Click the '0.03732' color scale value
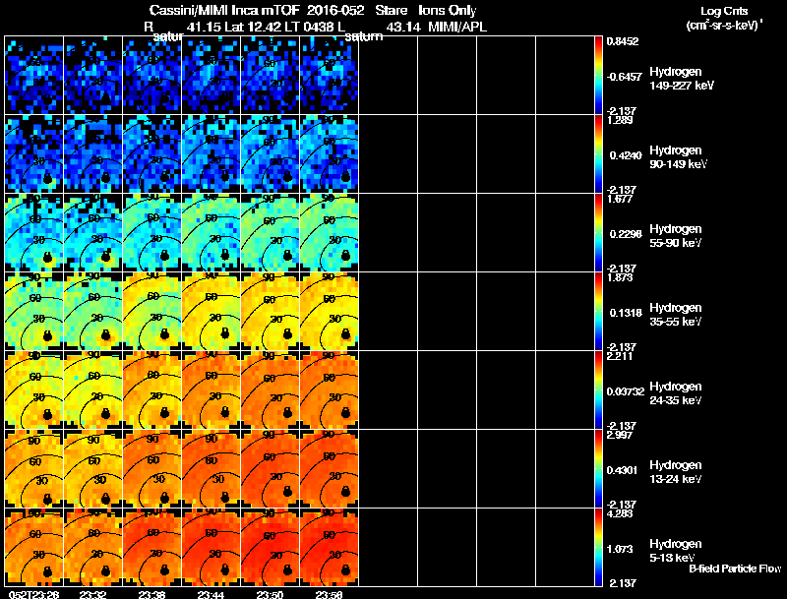 (625, 391)
